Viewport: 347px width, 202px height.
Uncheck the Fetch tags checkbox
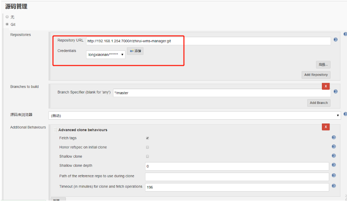[x=147, y=138]
